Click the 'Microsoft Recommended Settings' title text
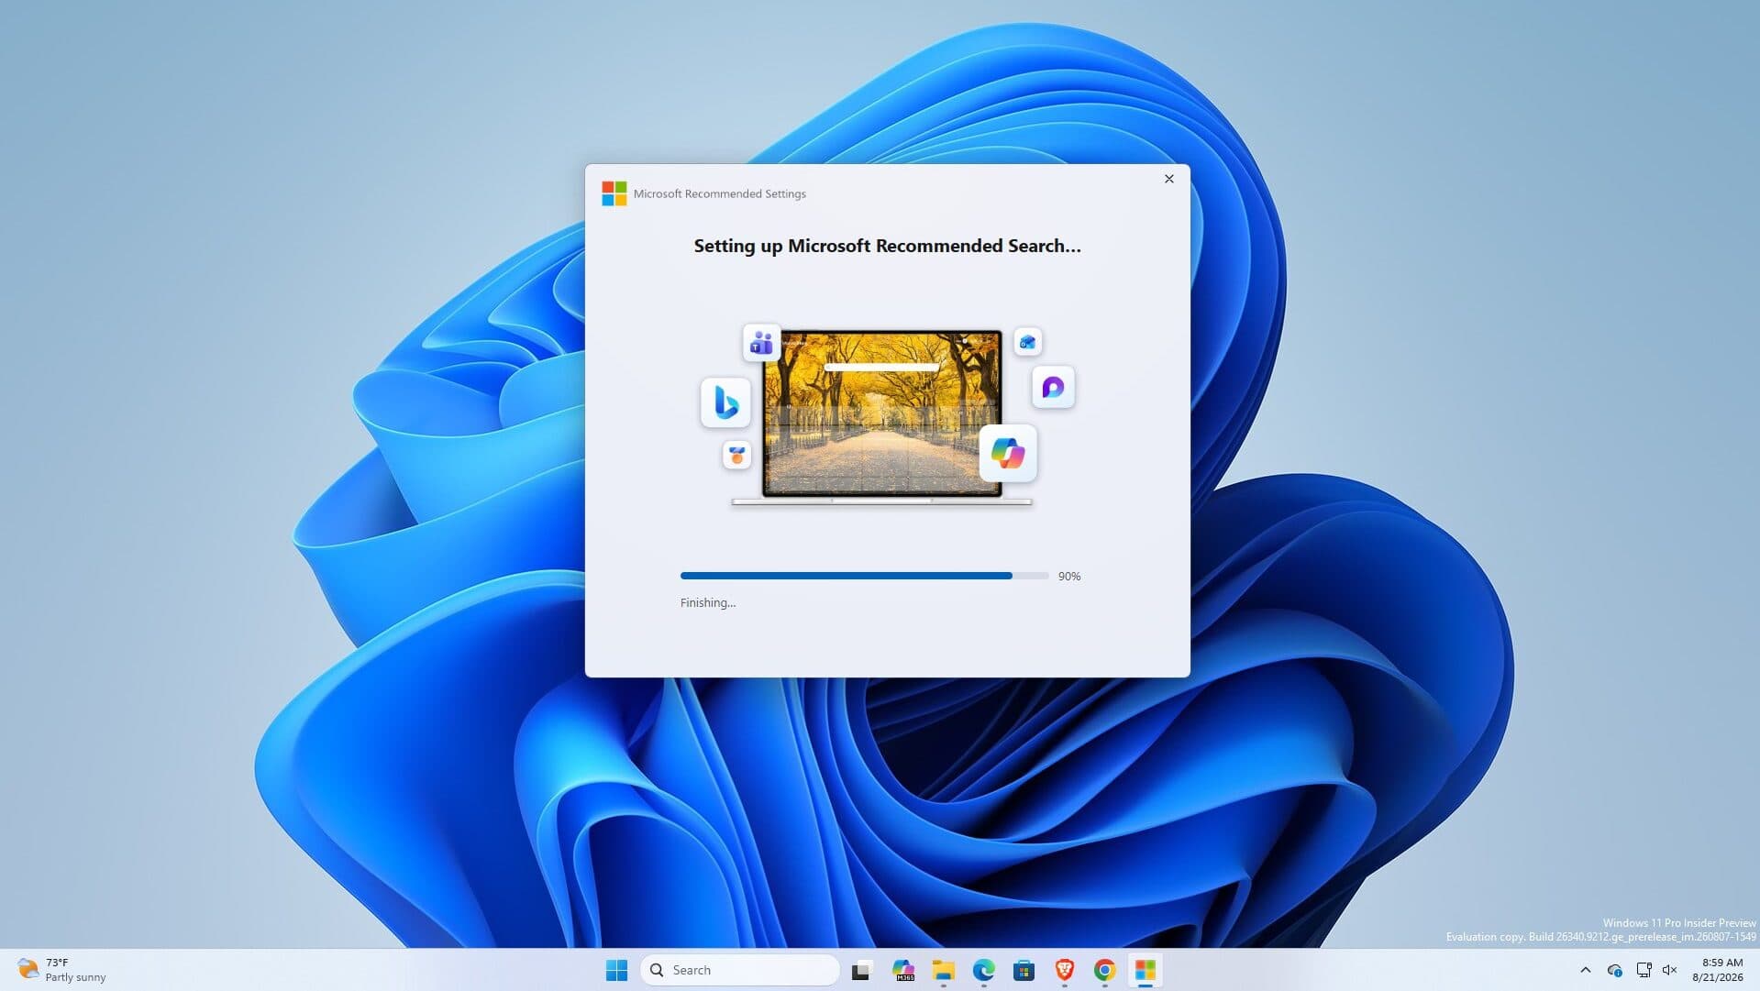This screenshot has height=991, width=1760. tap(720, 193)
